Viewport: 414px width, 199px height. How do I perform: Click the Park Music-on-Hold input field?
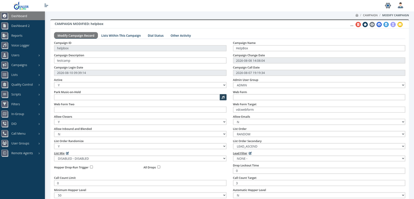click(x=137, y=97)
